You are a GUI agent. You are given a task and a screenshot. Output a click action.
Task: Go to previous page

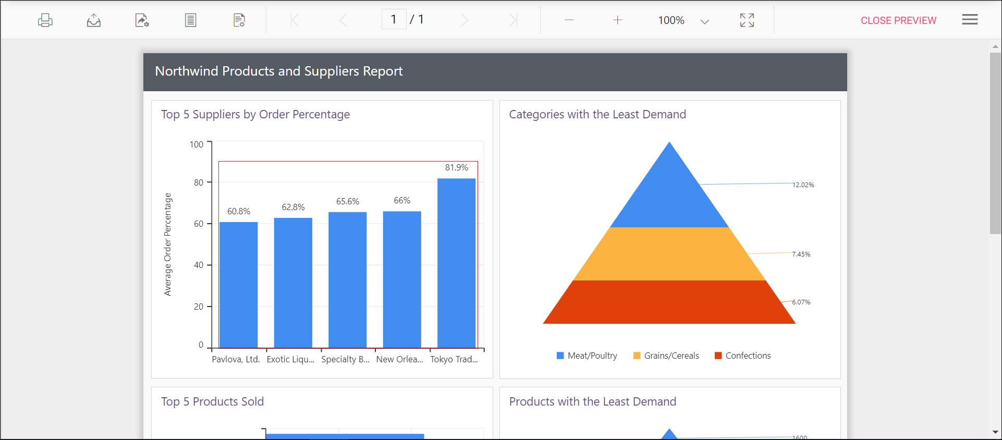click(343, 20)
